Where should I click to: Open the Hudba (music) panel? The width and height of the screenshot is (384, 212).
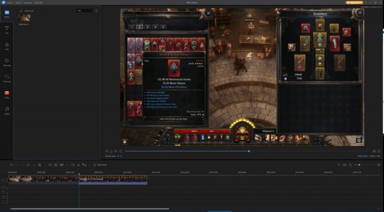(x=7, y=110)
